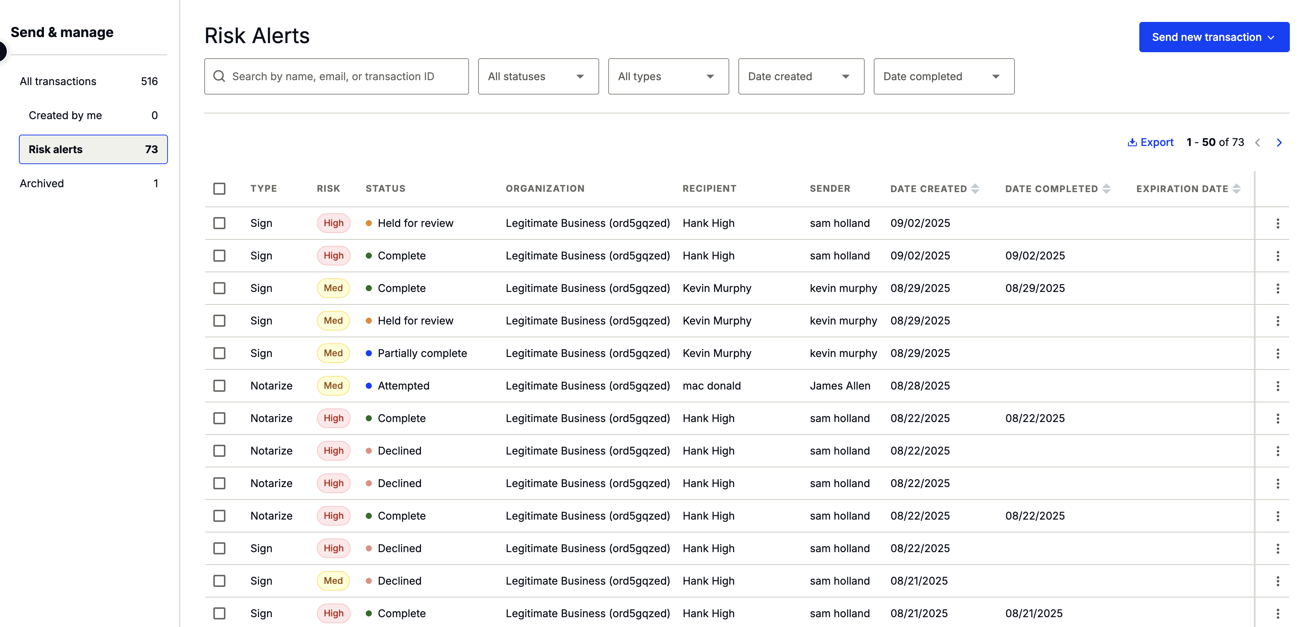Viewport: 1308px width, 627px height.
Task: Show Created by me transactions
Action: tap(93, 115)
